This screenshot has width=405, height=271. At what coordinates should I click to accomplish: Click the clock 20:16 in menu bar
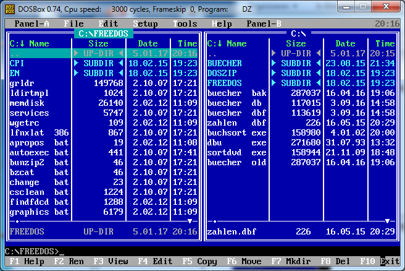387,24
